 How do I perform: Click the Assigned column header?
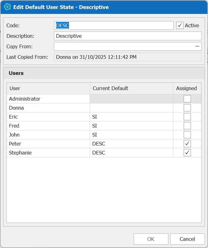click(187, 88)
